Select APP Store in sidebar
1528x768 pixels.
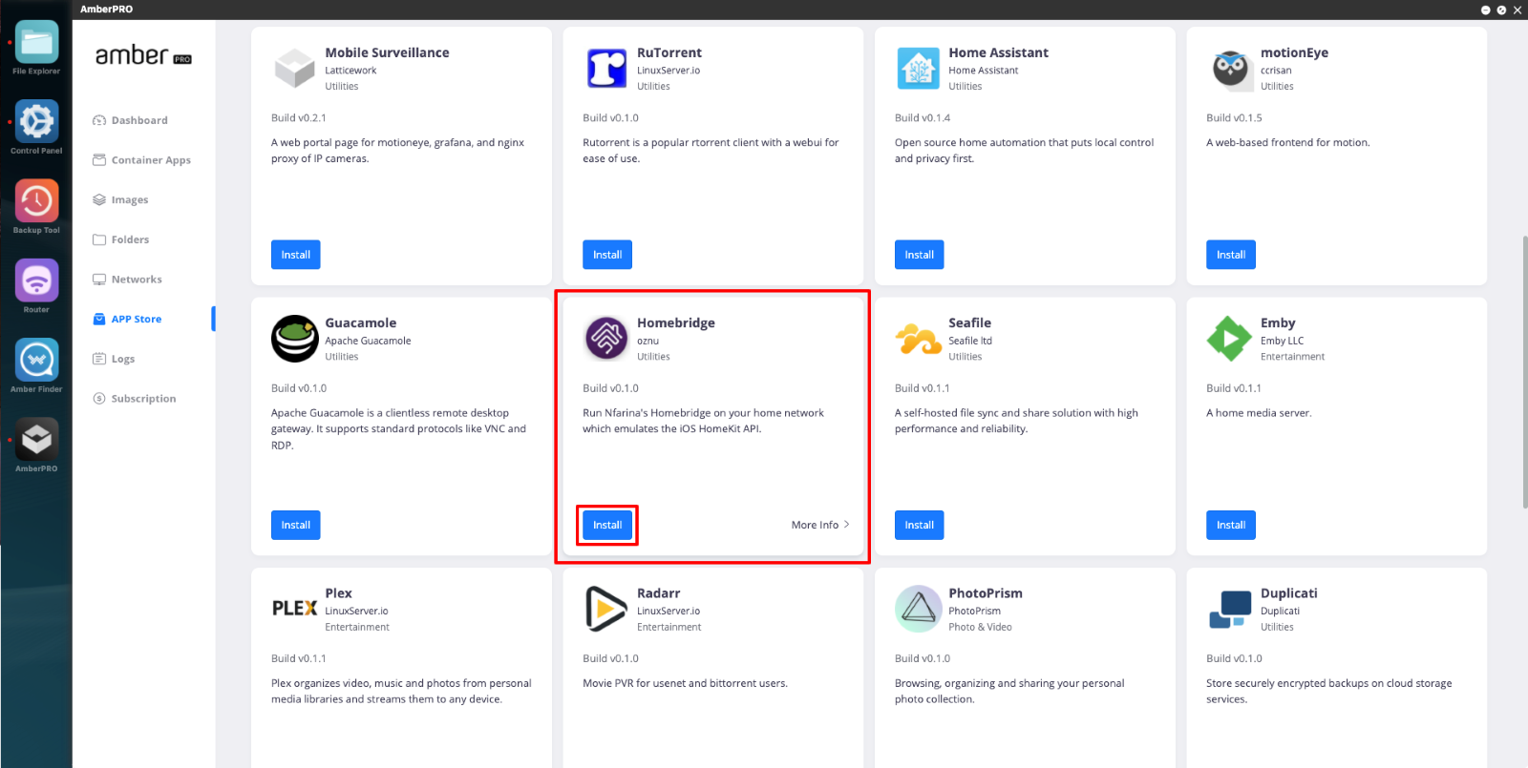pyautogui.click(x=137, y=320)
